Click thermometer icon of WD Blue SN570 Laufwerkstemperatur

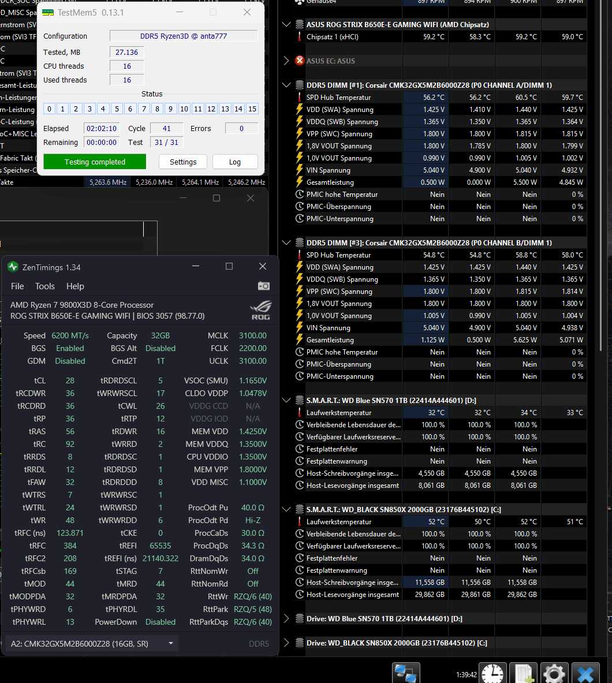click(x=299, y=412)
